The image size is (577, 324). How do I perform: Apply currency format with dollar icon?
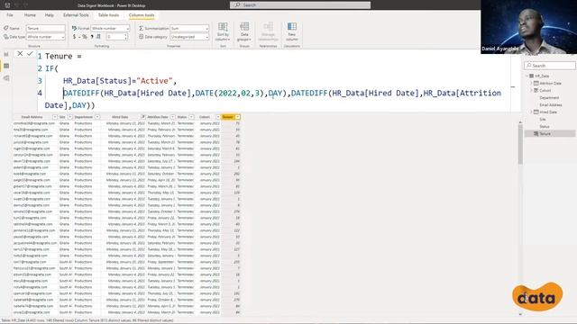click(74, 37)
